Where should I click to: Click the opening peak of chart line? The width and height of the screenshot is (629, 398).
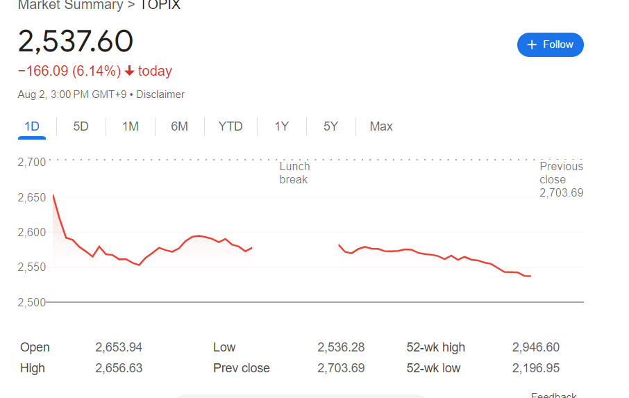[53, 195]
